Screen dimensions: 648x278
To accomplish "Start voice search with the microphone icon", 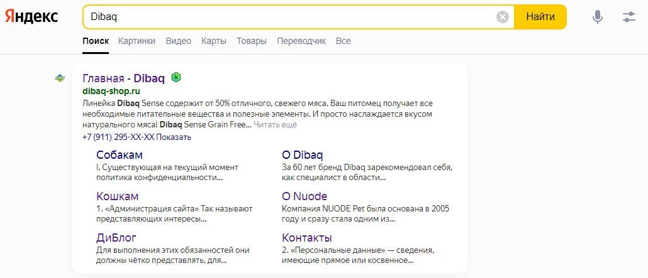I will click(597, 17).
